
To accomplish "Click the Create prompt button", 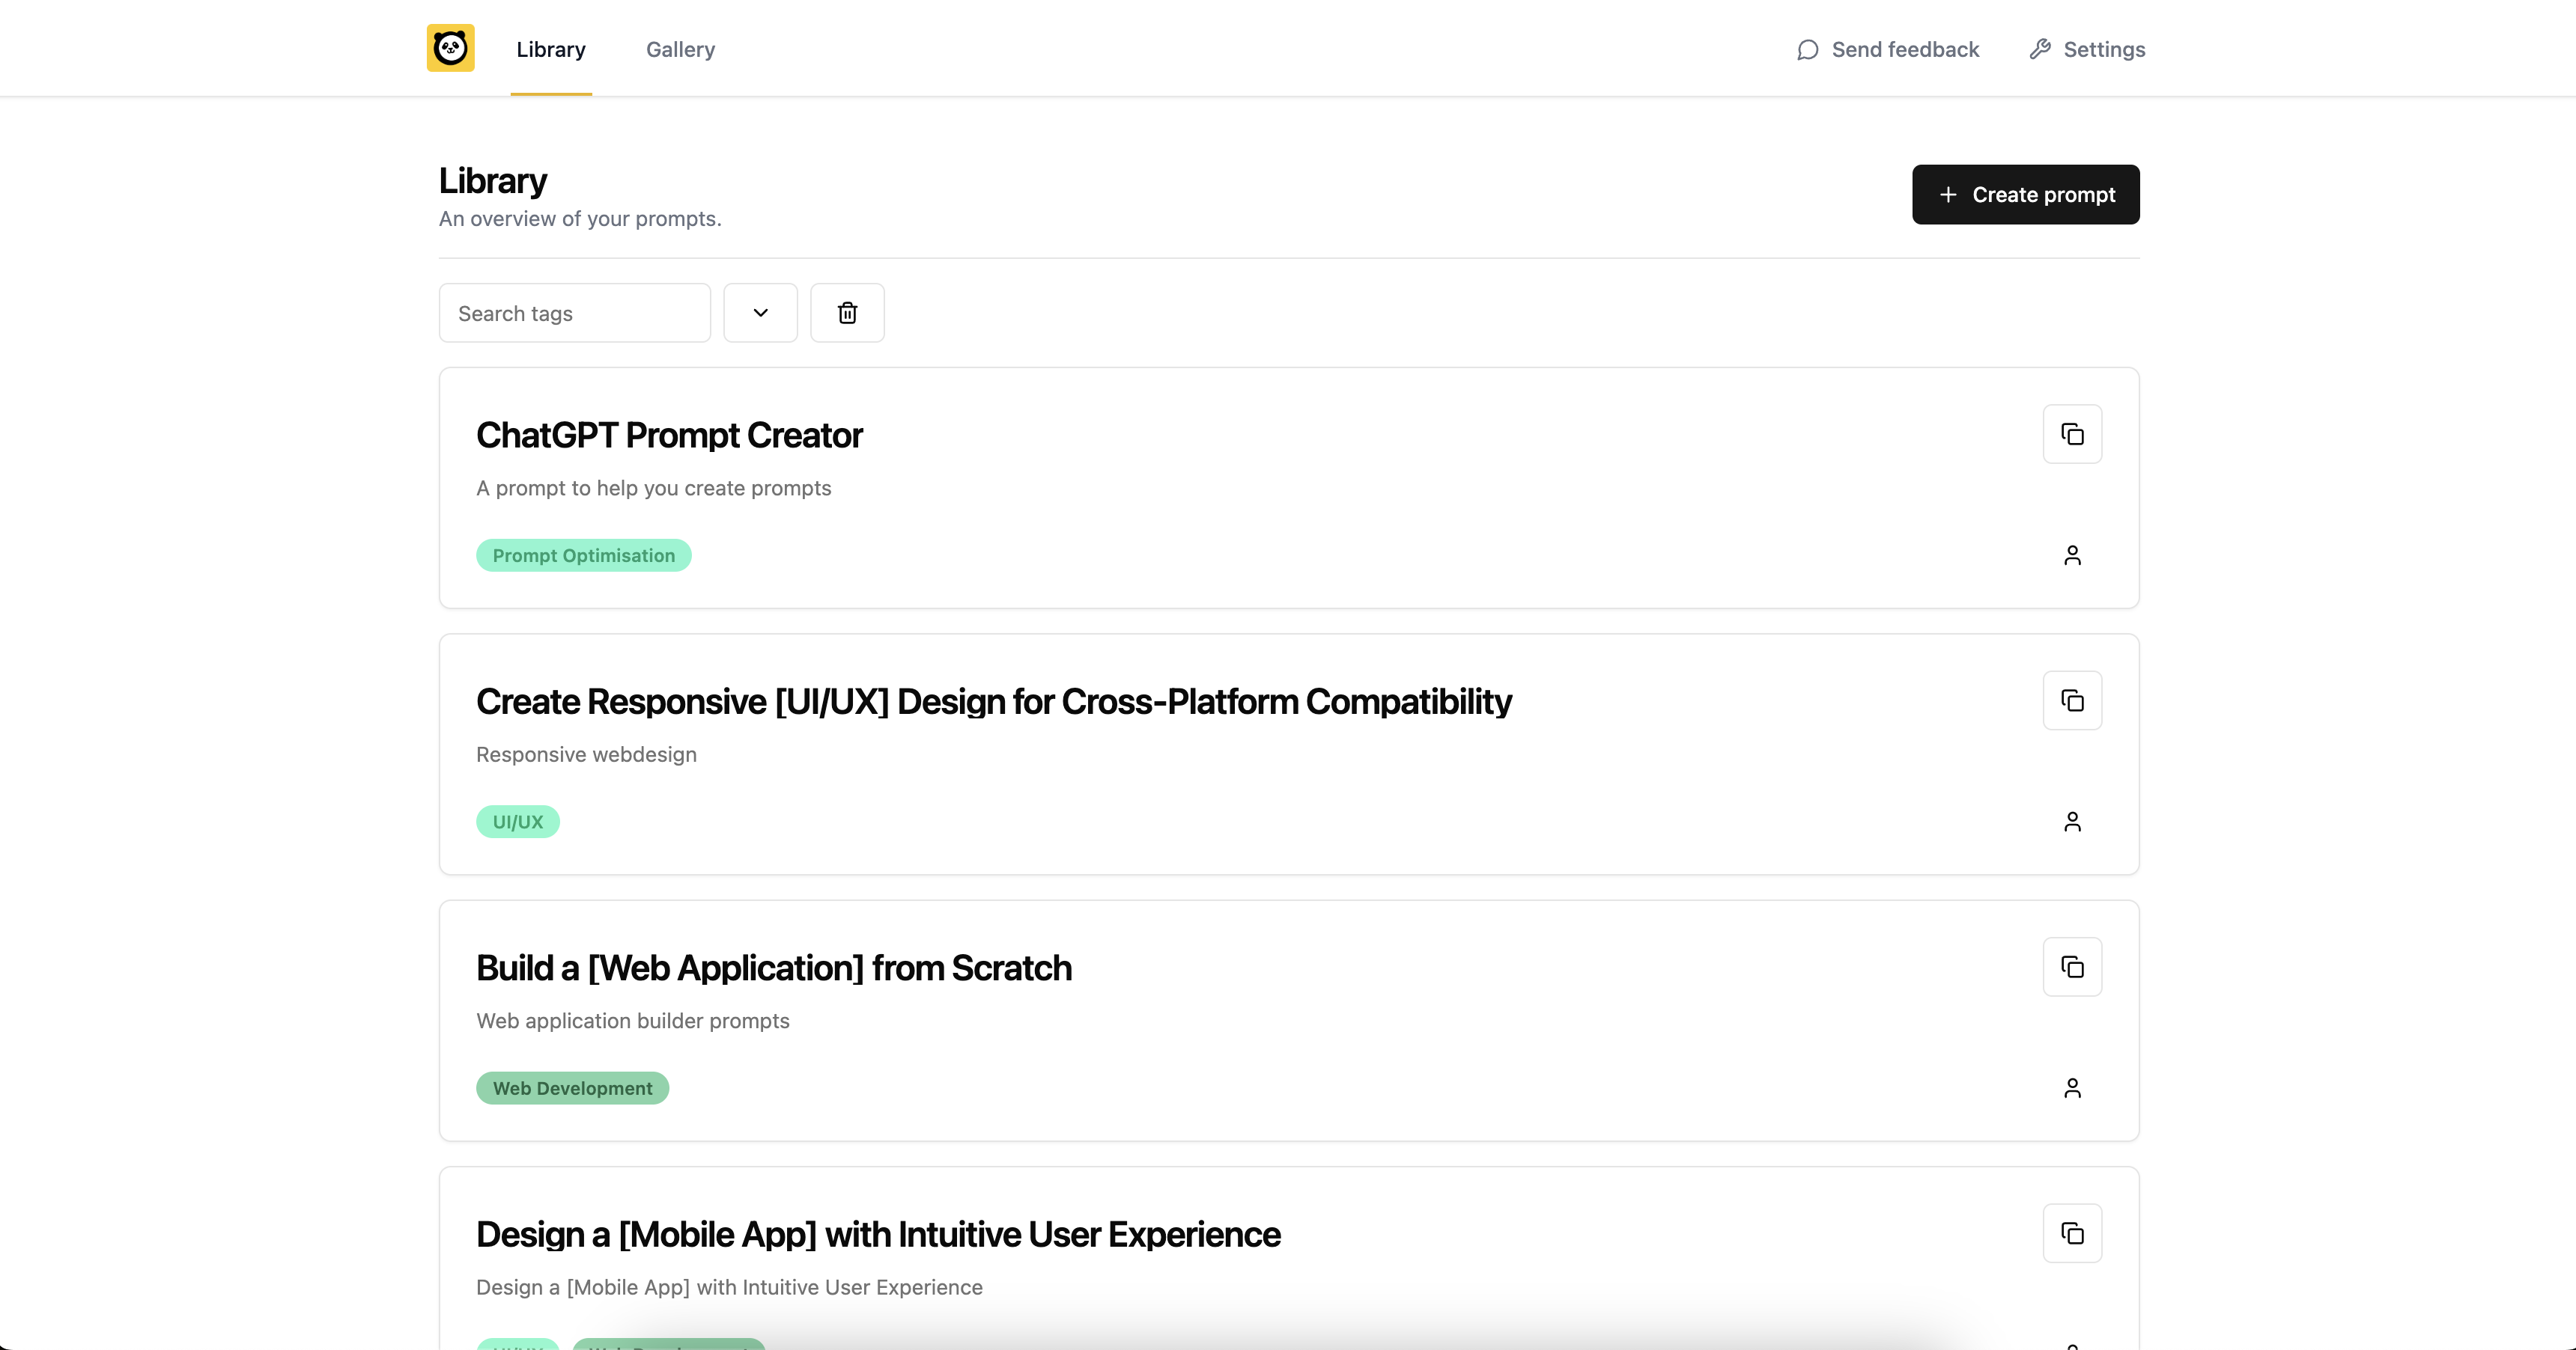I will pos(2025,195).
